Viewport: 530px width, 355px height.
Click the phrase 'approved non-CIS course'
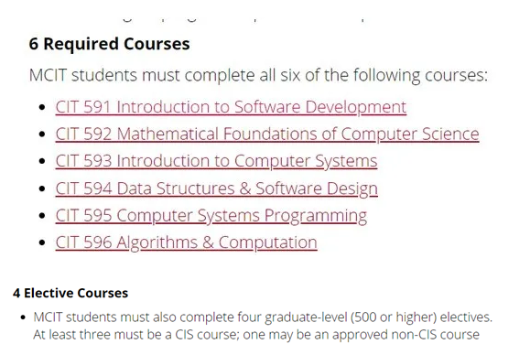[406, 335]
